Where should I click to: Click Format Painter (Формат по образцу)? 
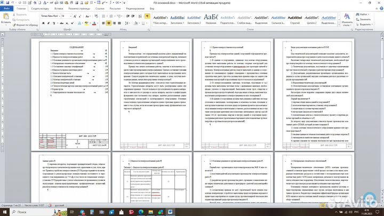click(x=25, y=25)
